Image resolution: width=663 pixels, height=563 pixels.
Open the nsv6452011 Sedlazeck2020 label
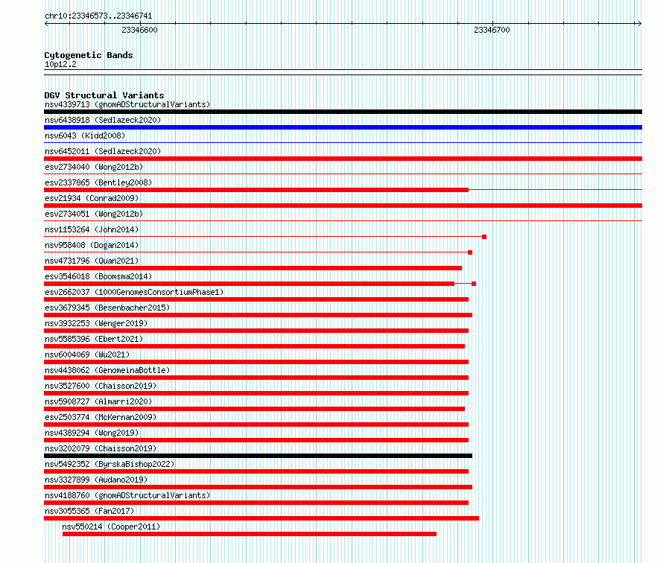[x=103, y=151]
